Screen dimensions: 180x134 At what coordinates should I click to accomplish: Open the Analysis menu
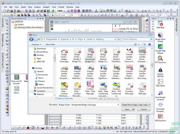[37, 7]
